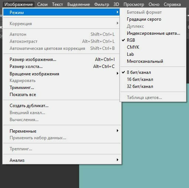The width and height of the screenshot is (189, 188).
Task: Open the Выделение menu
Action: click(x=78, y=4)
